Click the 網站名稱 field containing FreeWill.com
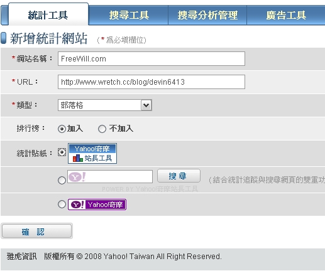The image size is (325, 271). point(151,59)
